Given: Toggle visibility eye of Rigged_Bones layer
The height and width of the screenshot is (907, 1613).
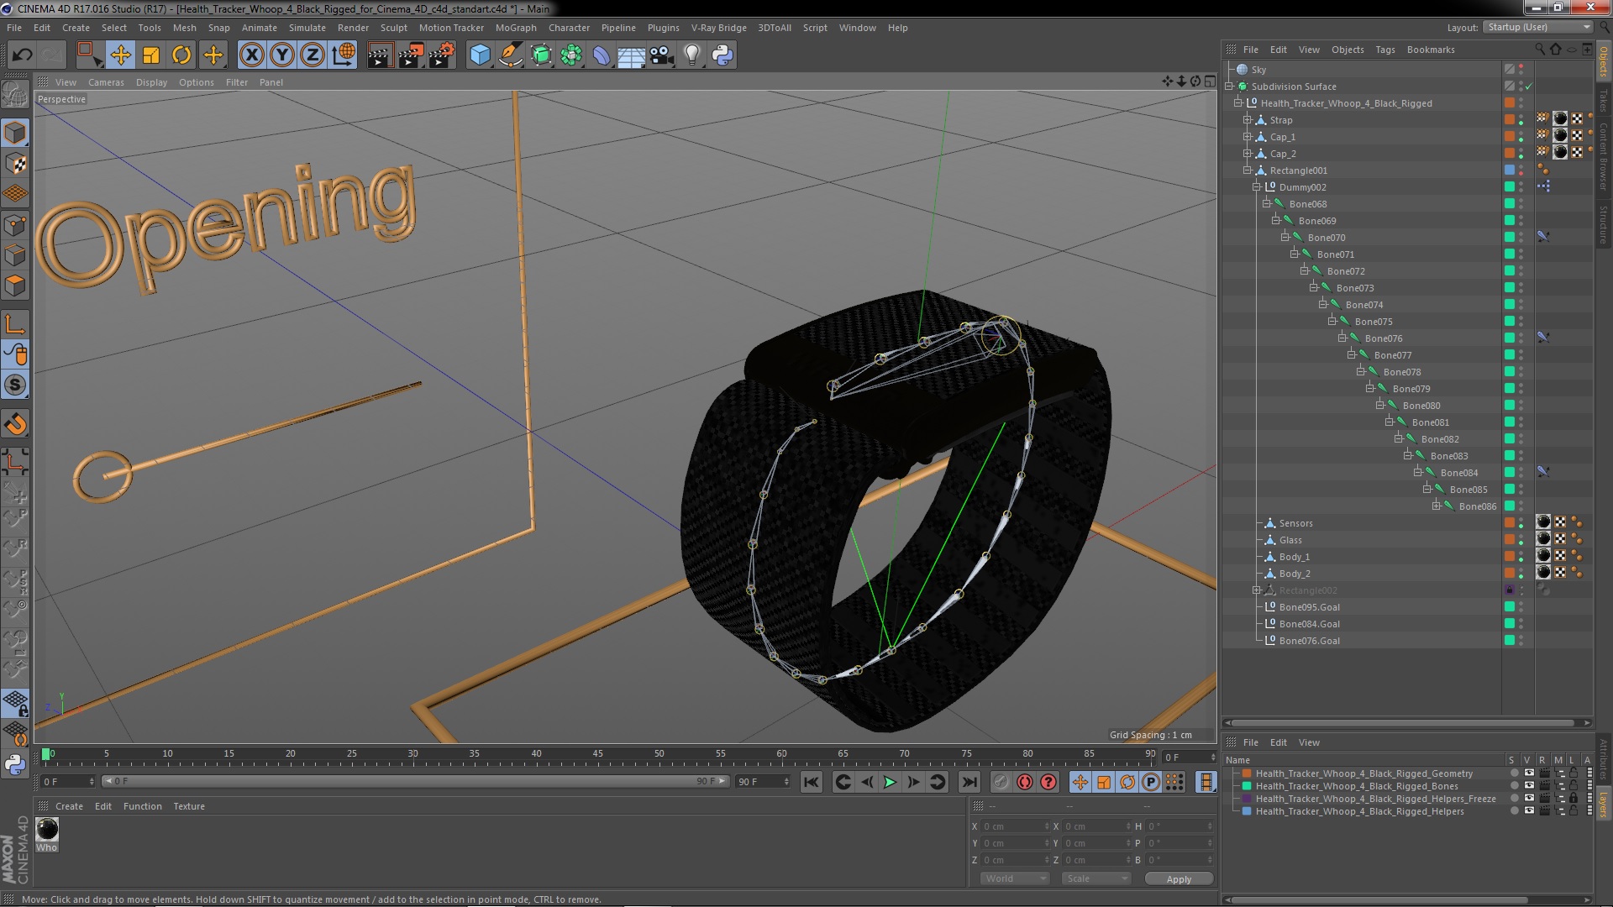Looking at the screenshot, I should pyautogui.click(x=1528, y=786).
